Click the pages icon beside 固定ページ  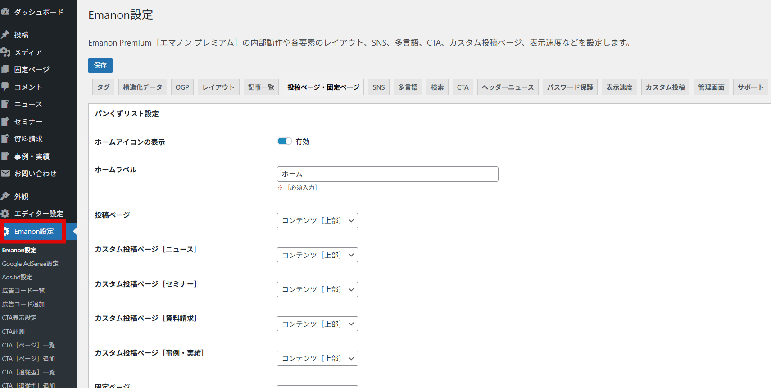coord(5,69)
